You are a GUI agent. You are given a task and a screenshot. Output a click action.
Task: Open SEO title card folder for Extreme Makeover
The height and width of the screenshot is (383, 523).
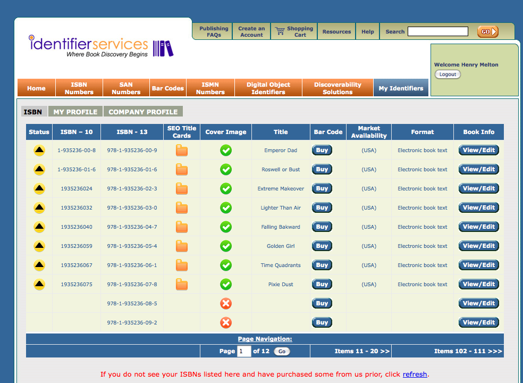coord(181,189)
